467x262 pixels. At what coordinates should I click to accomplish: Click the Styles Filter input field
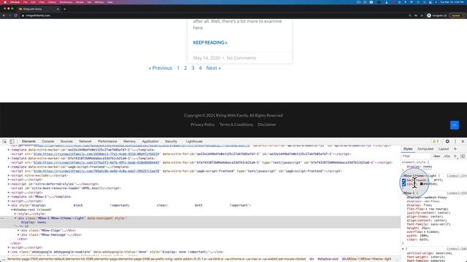click(x=416, y=156)
